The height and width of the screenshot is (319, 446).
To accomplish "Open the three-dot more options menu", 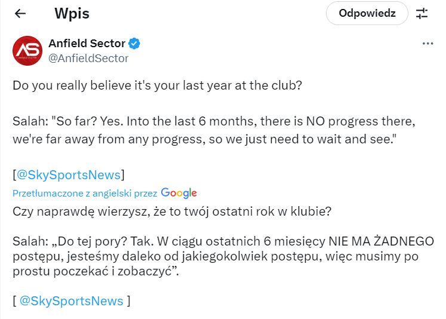I will coord(427,44).
